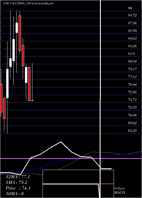Screen dimensions: 142x198
Task: Click the 70.98 price axis label
Action: coord(132,115)
